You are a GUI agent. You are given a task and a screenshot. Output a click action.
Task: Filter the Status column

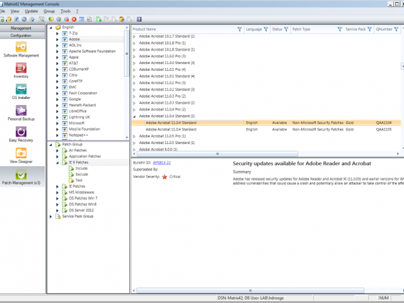pyautogui.click(x=286, y=29)
